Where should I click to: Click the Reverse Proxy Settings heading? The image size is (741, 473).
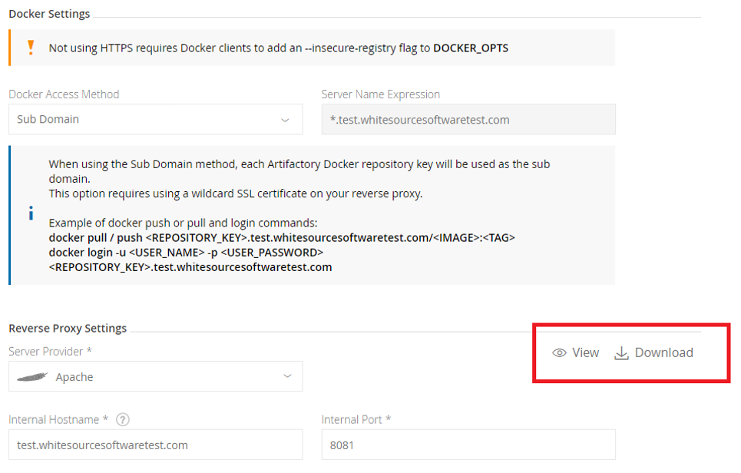pyautogui.click(x=68, y=329)
